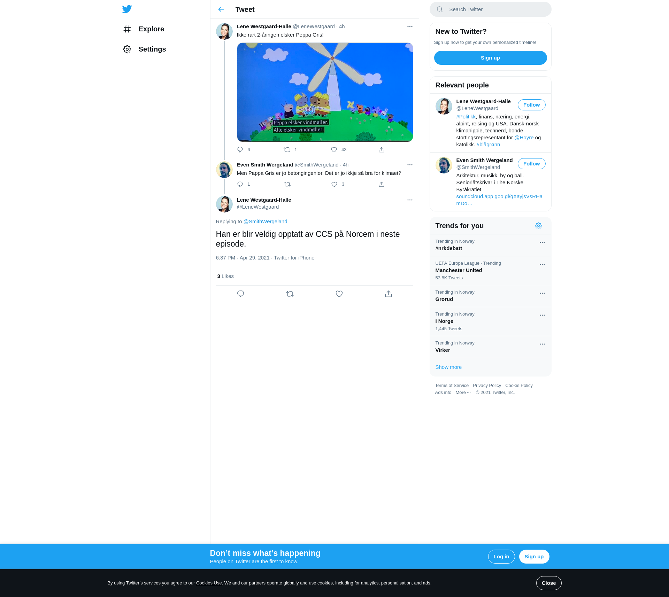Share Even Smith Wergeland's betongingeniør tweet
This screenshot has height=597, width=669.
pos(382,184)
